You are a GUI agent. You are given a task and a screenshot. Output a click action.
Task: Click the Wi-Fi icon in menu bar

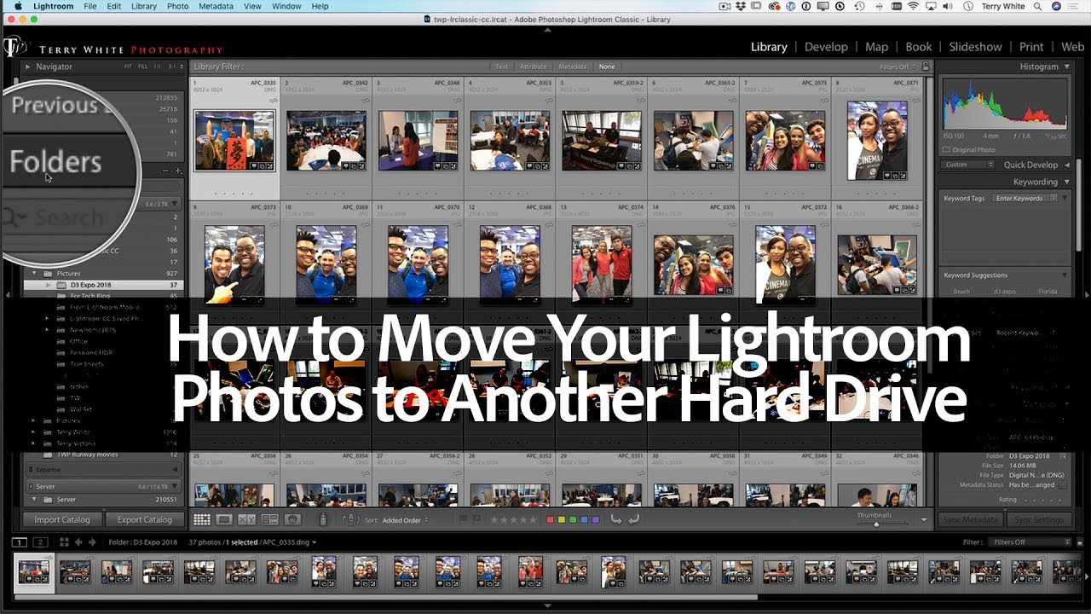(914, 6)
